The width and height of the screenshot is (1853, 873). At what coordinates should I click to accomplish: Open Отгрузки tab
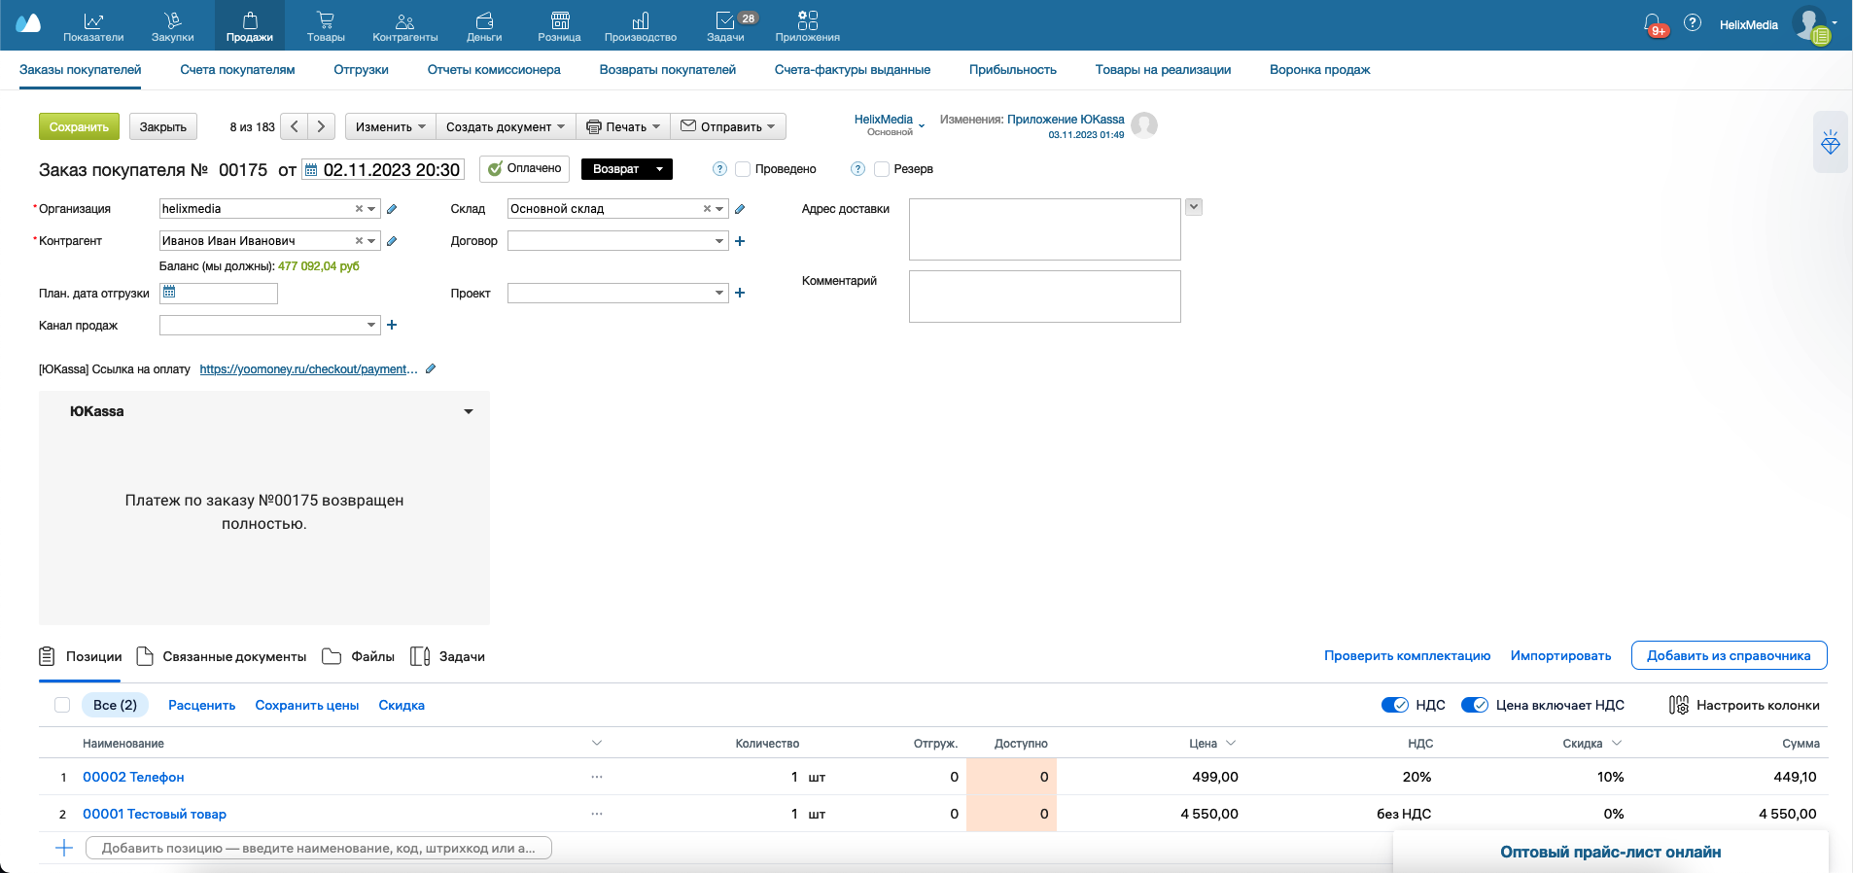tap(361, 70)
